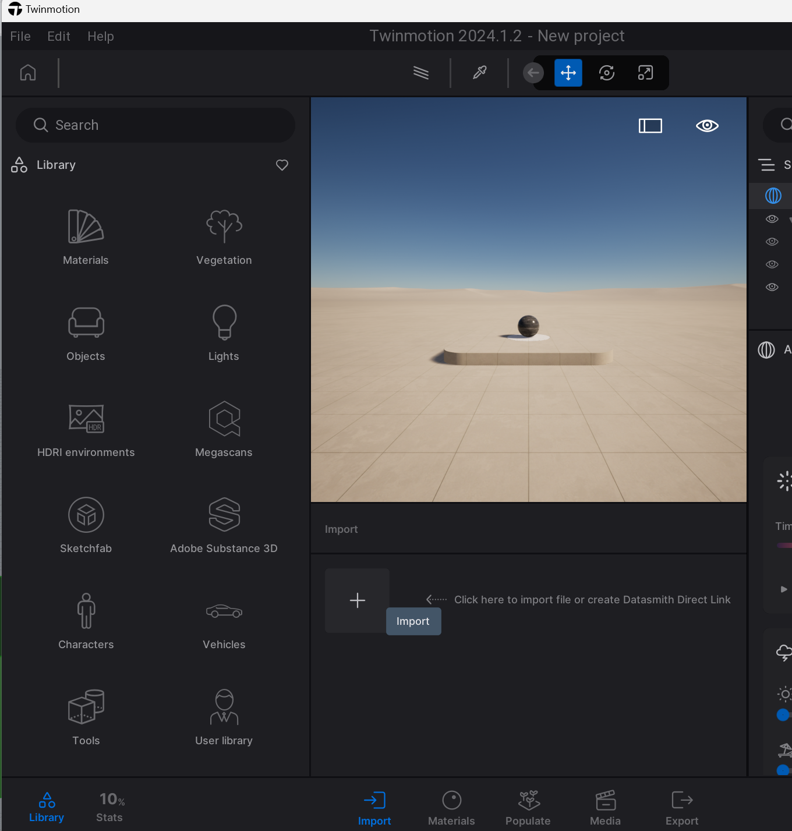Screen dimensions: 792x831
Task: Select the Rotate gizmo tool
Action: (x=607, y=73)
